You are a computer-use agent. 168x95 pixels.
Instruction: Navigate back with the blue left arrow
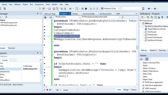tap(149, 9)
